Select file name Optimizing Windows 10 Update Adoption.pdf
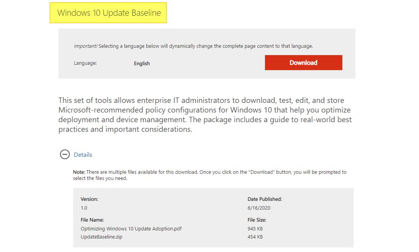419x252 pixels. click(131, 228)
